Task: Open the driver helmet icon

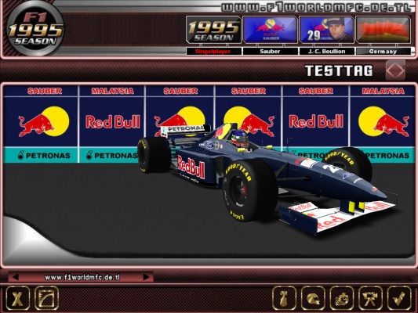Action: pyautogui.click(x=313, y=298)
